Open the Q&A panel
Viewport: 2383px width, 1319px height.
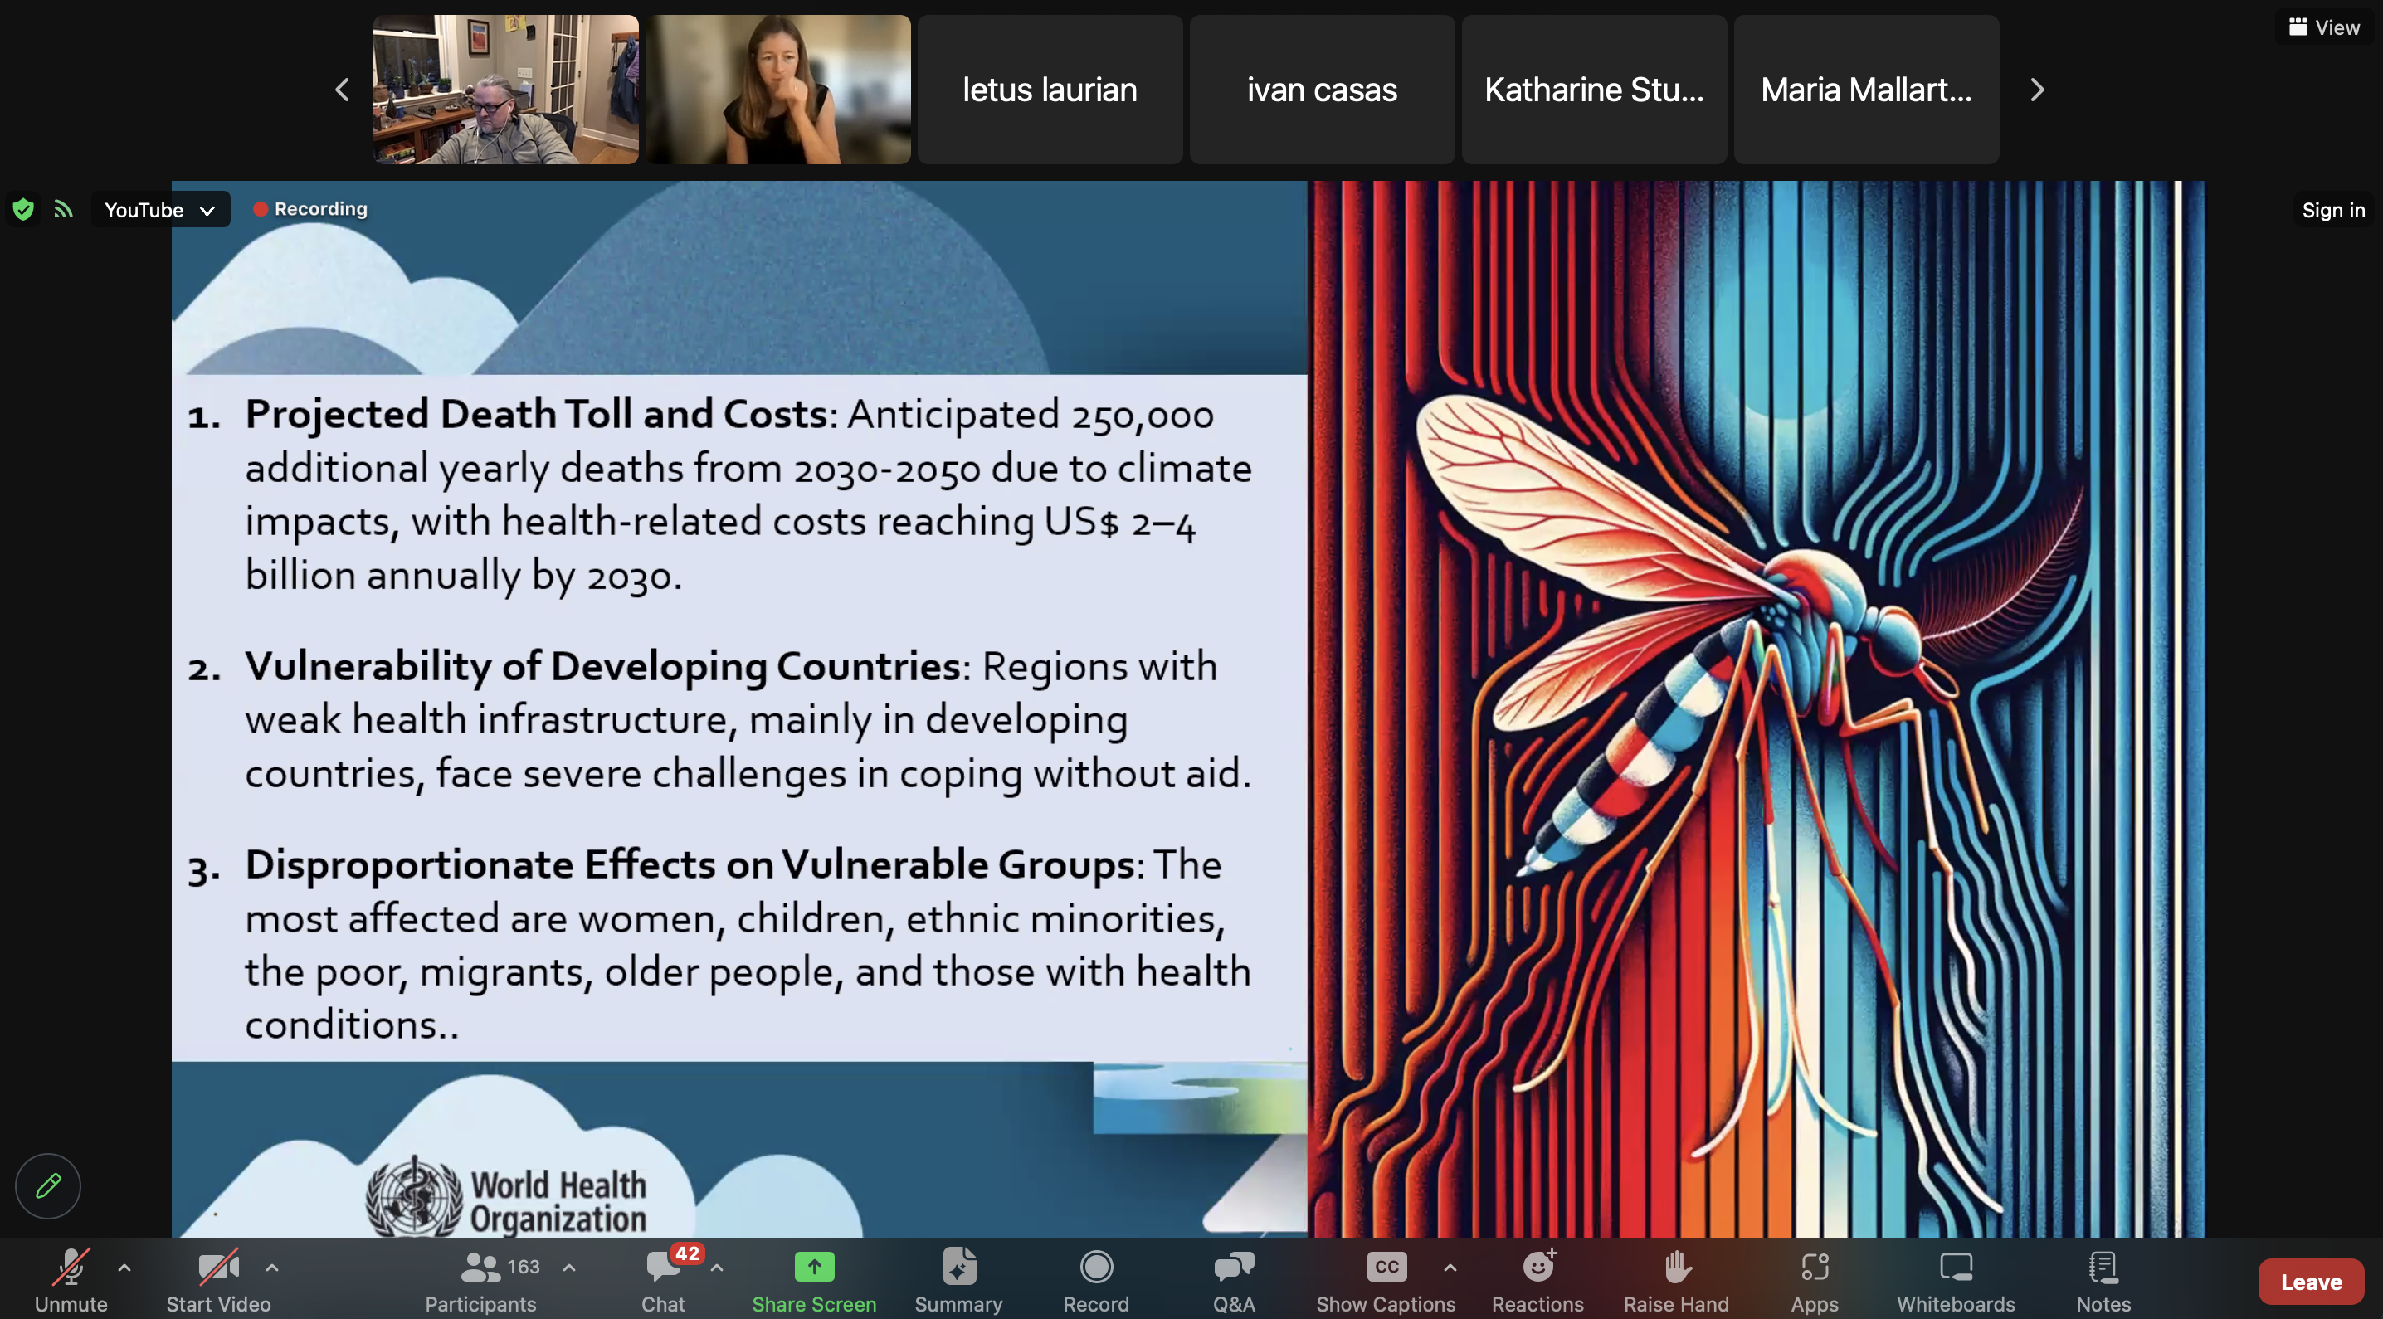[x=1234, y=1280]
